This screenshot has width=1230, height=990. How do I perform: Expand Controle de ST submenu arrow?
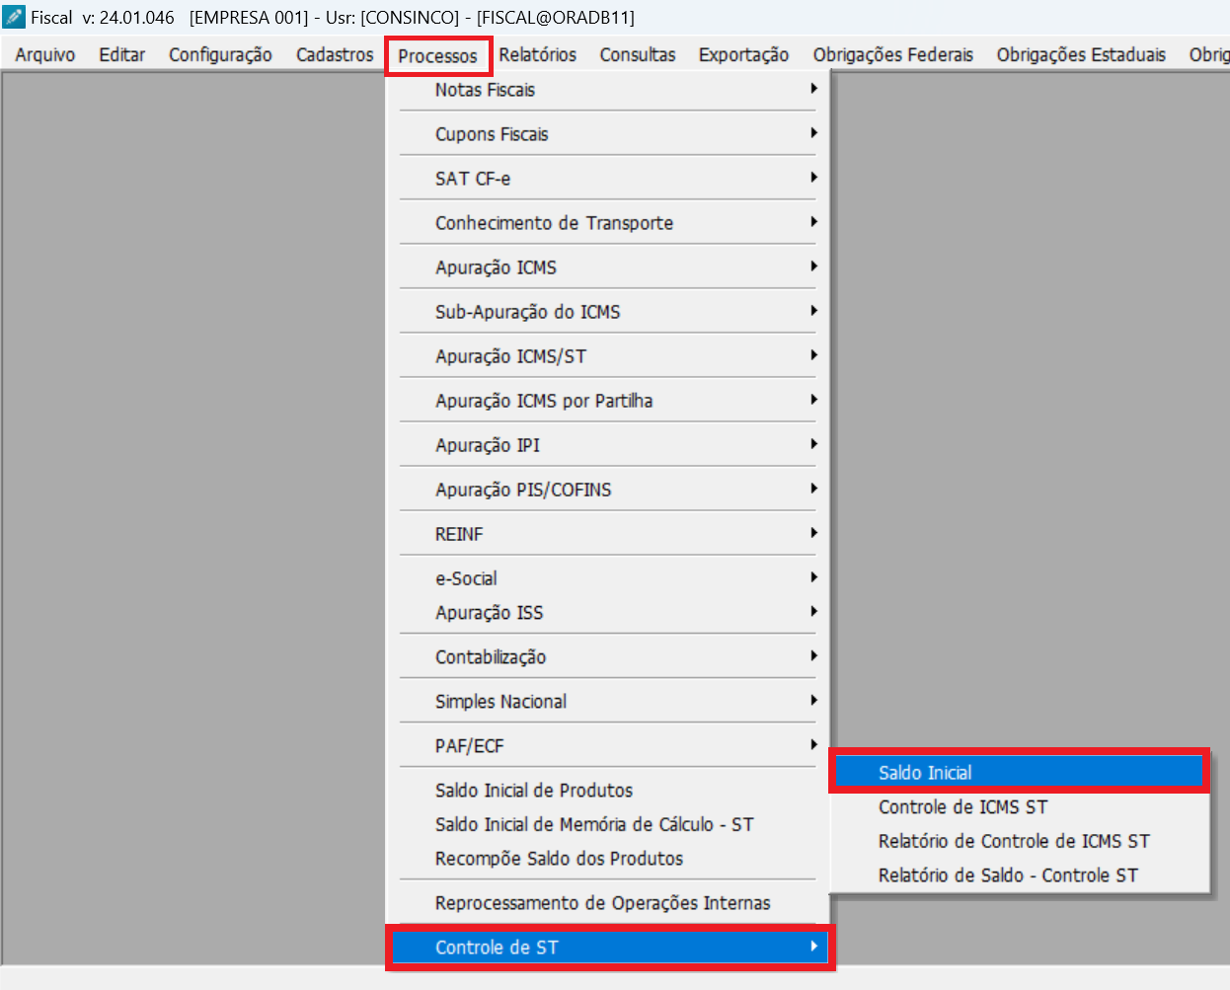813,947
